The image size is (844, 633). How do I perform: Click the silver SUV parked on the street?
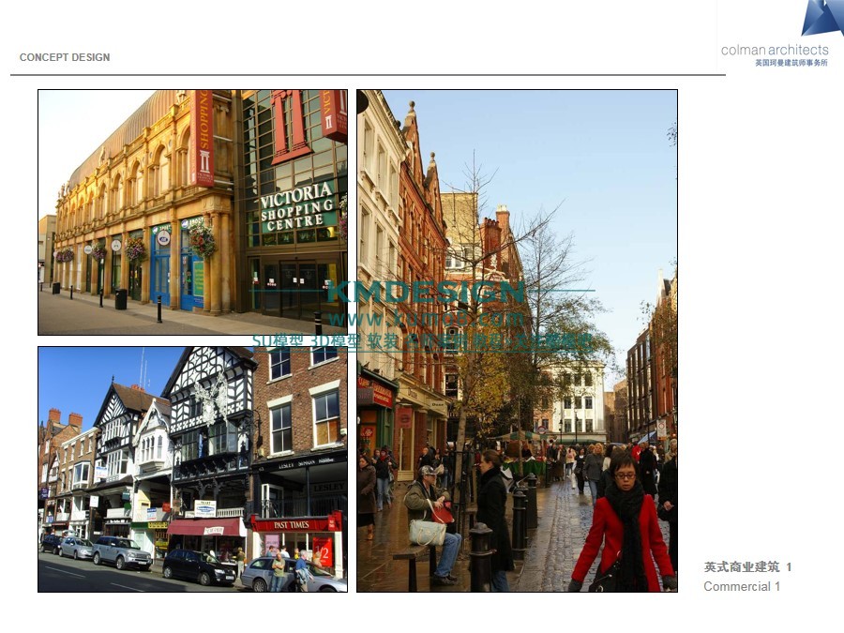[121, 552]
